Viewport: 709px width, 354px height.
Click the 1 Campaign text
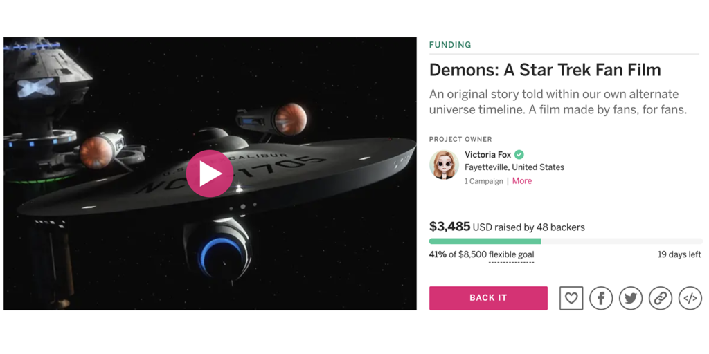[484, 181]
